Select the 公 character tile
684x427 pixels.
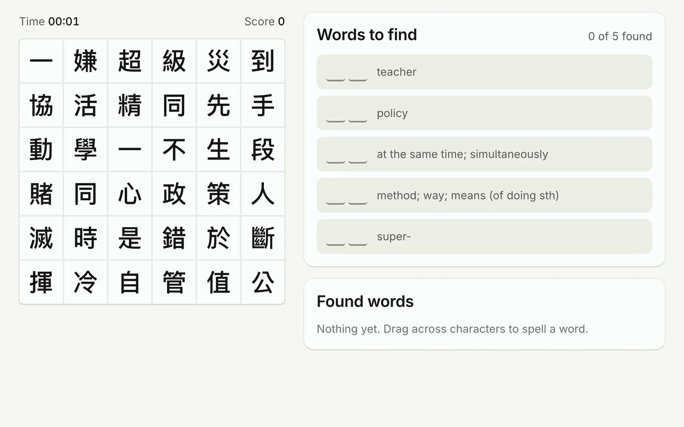click(263, 282)
